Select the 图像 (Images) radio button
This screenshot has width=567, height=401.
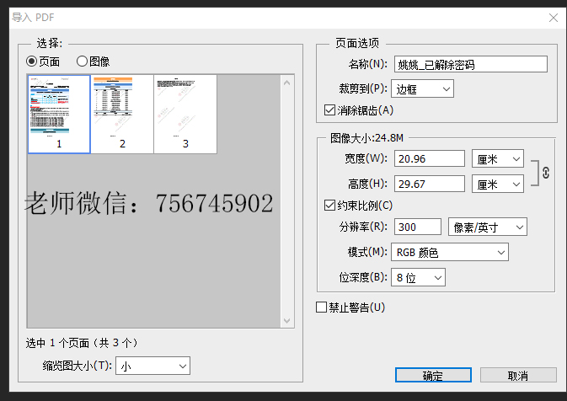[83, 61]
